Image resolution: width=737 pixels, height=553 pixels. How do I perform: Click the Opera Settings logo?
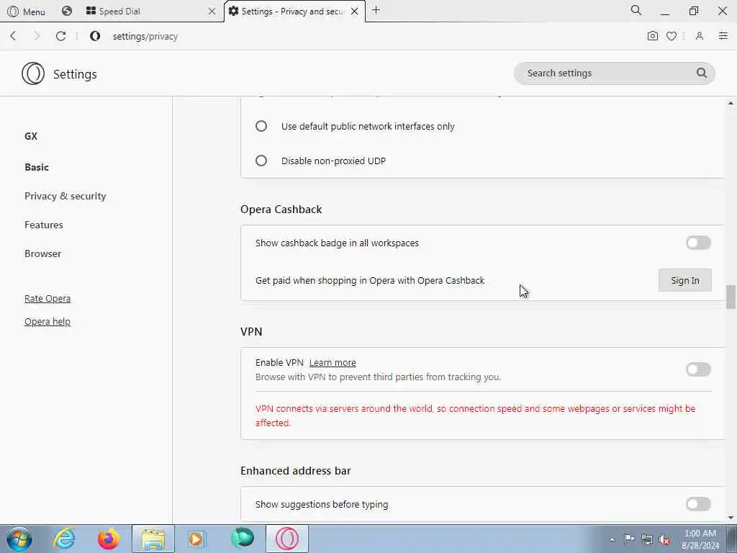[33, 74]
